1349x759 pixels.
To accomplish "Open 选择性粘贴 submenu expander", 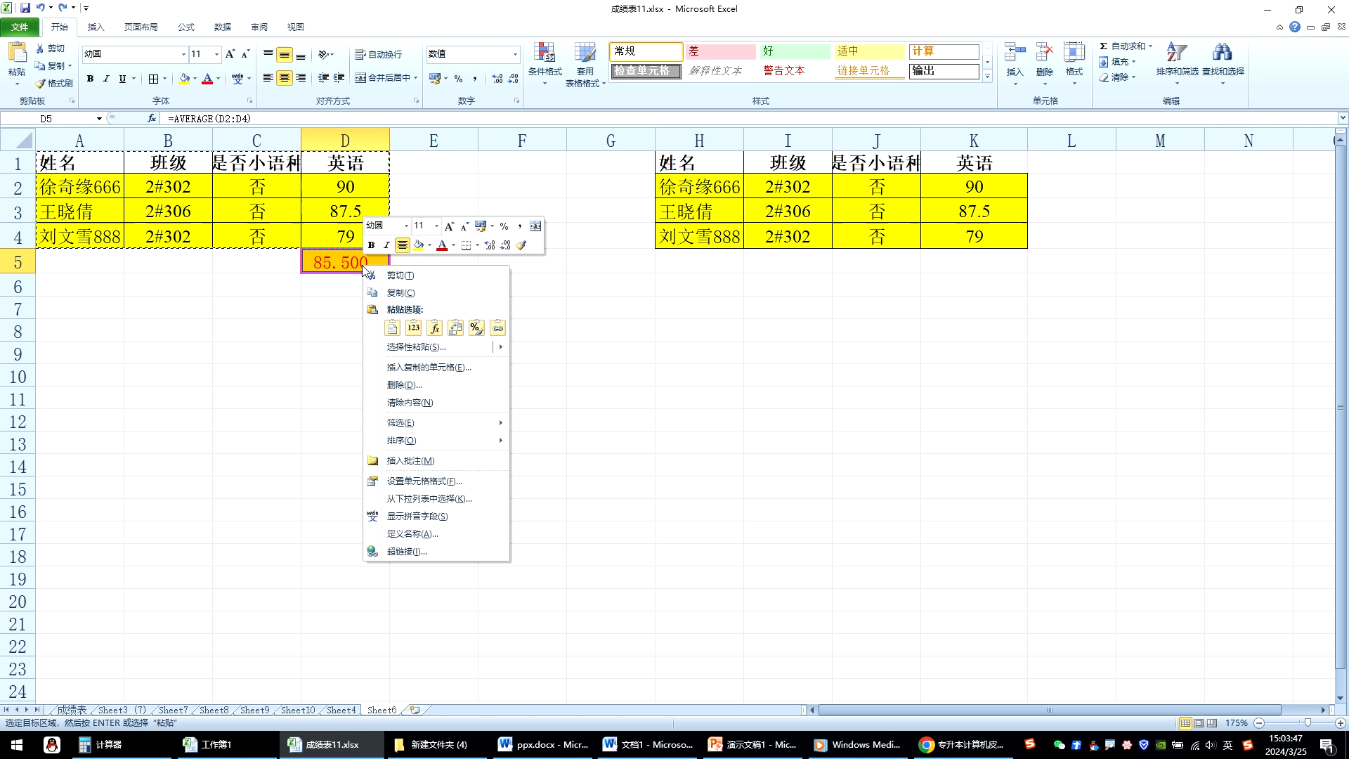I will click(500, 346).
